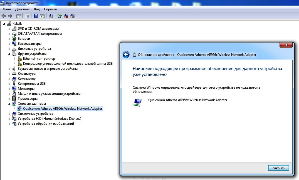Click the Контроллеры USB plug icon

click(x=14, y=84)
